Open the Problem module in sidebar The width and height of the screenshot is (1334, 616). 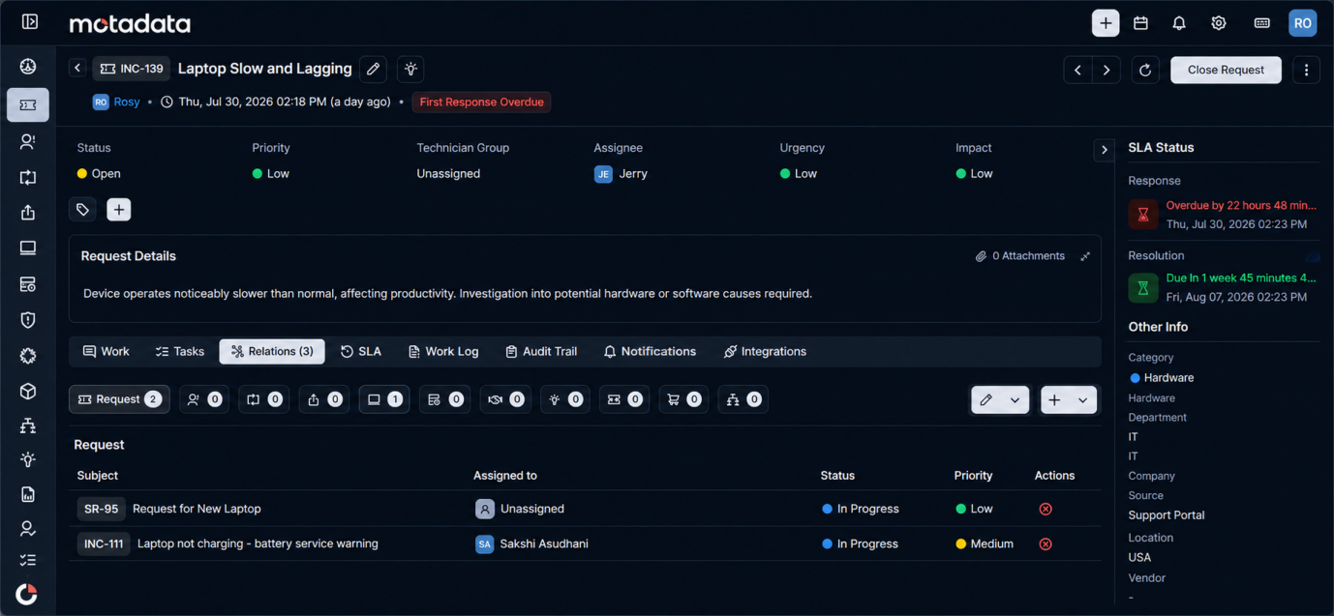coord(28,141)
